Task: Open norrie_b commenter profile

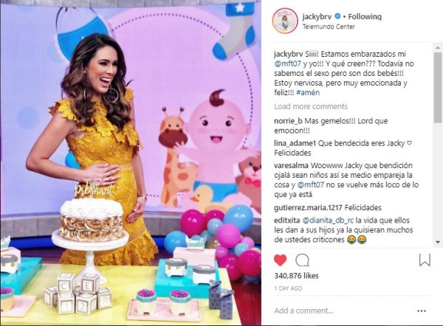Action: pos(288,121)
